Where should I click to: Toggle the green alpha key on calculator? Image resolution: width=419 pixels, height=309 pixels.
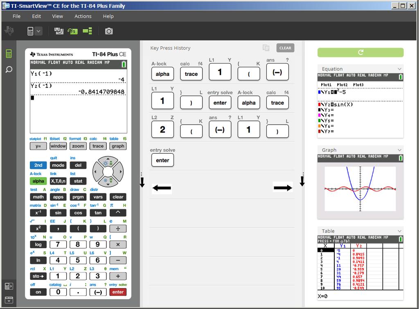[x=38, y=181]
